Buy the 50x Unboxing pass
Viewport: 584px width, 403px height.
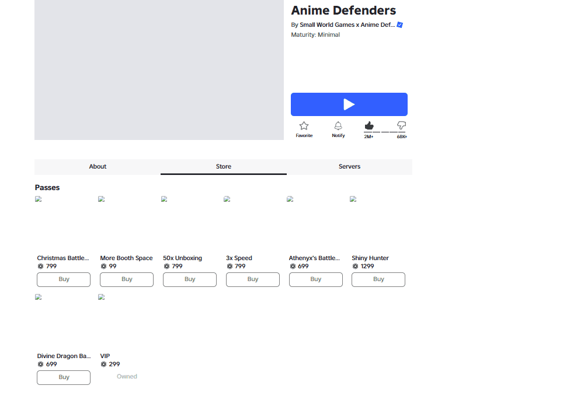190,279
